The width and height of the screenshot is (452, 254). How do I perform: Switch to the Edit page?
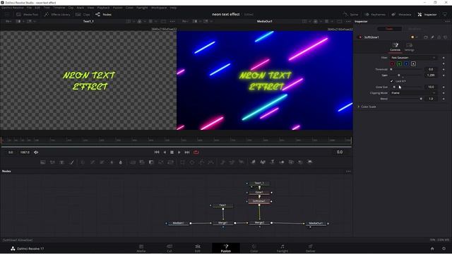198,248
